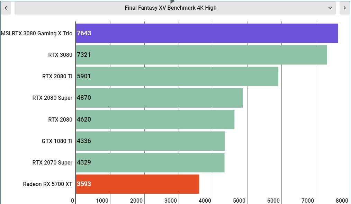Select the RTX 2080 bar showing 4620
Viewport: 351px width, 204px height.
point(155,119)
